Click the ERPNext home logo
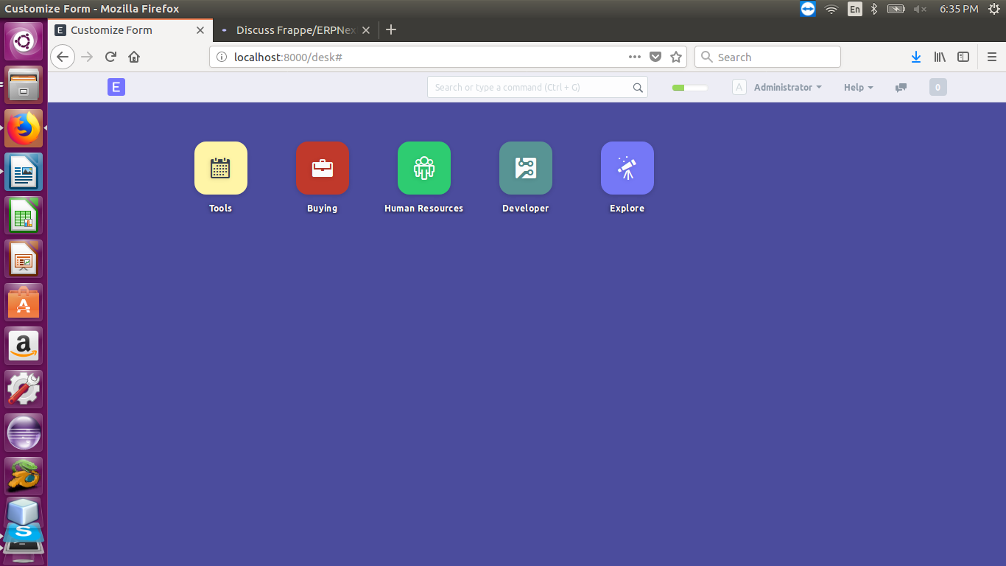 pos(116,87)
